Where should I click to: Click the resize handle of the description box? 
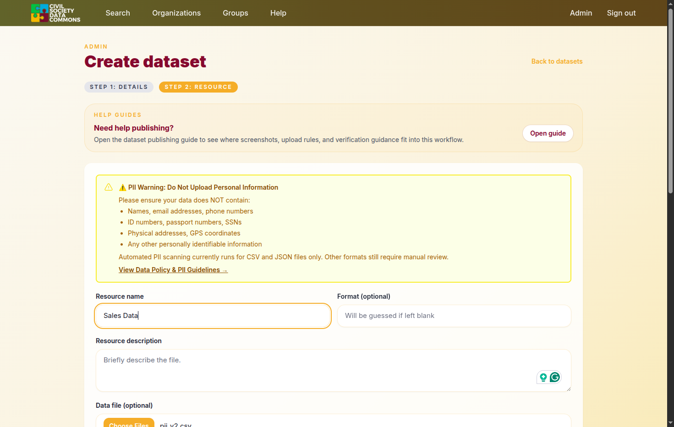pyautogui.click(x=569, y=389)
